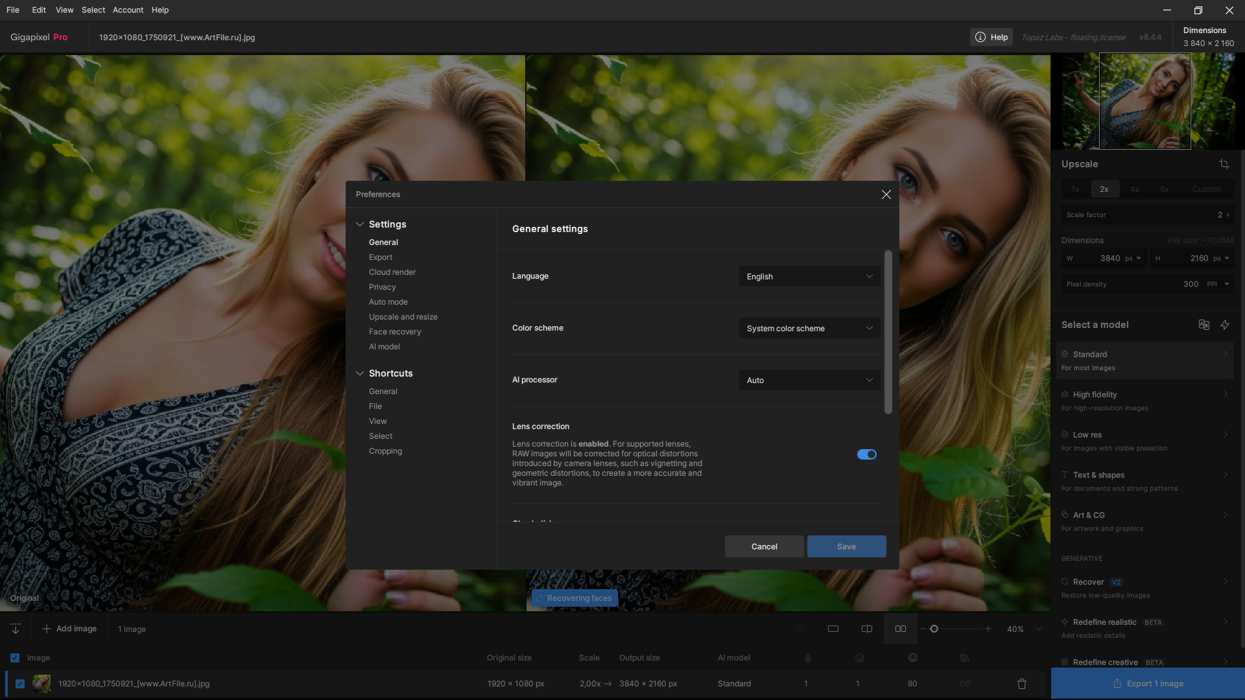Open the Account menu
1245x700 pixels.
[x=128, y=10]
